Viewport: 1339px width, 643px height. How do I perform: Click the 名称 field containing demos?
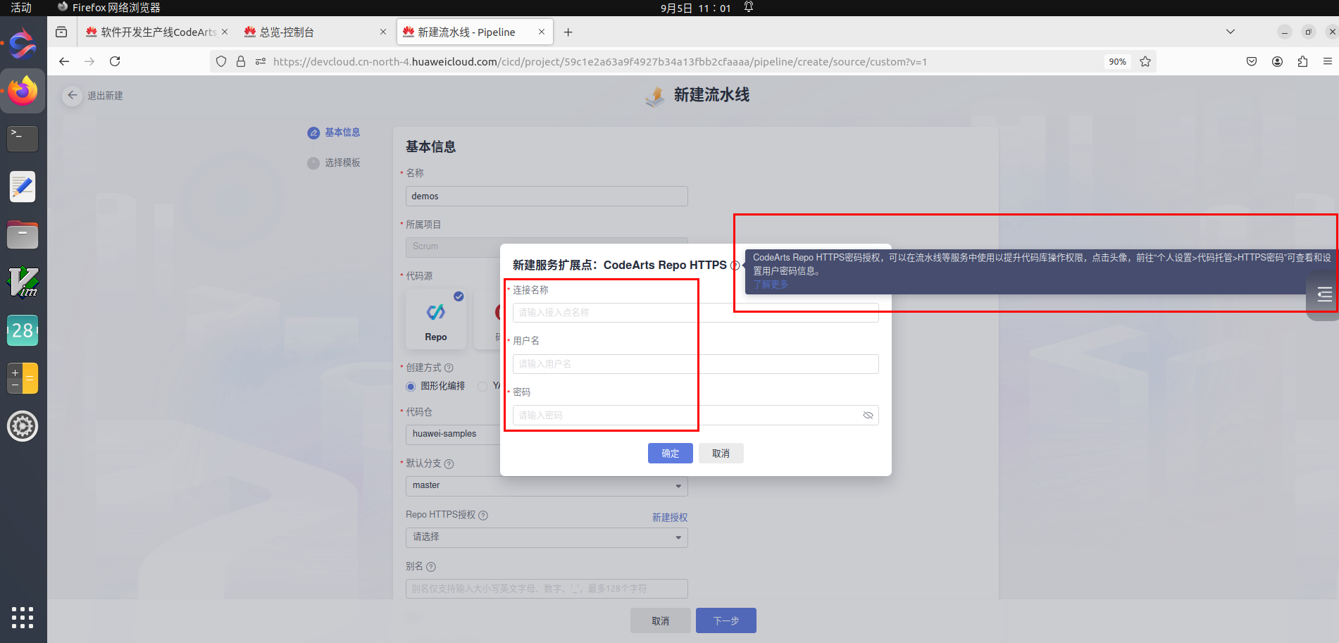click(x=547, y=196)
